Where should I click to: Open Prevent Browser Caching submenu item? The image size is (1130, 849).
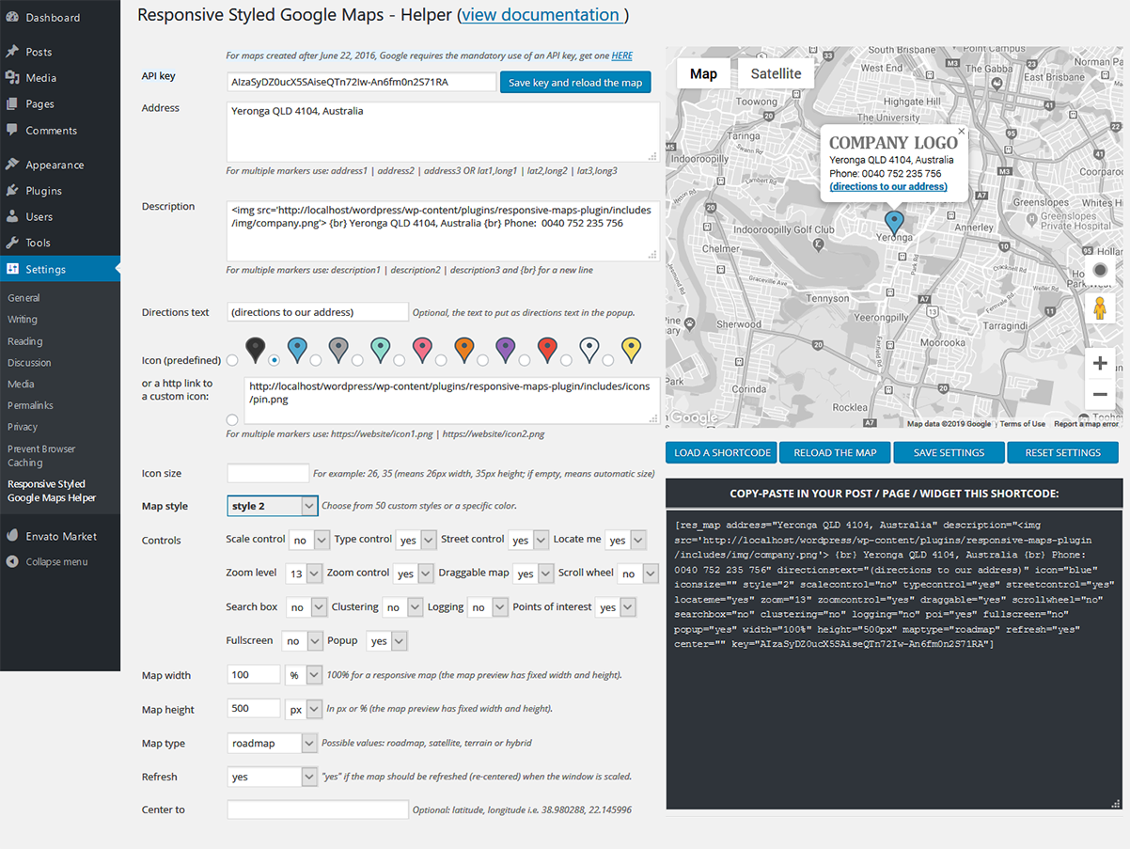41,455
